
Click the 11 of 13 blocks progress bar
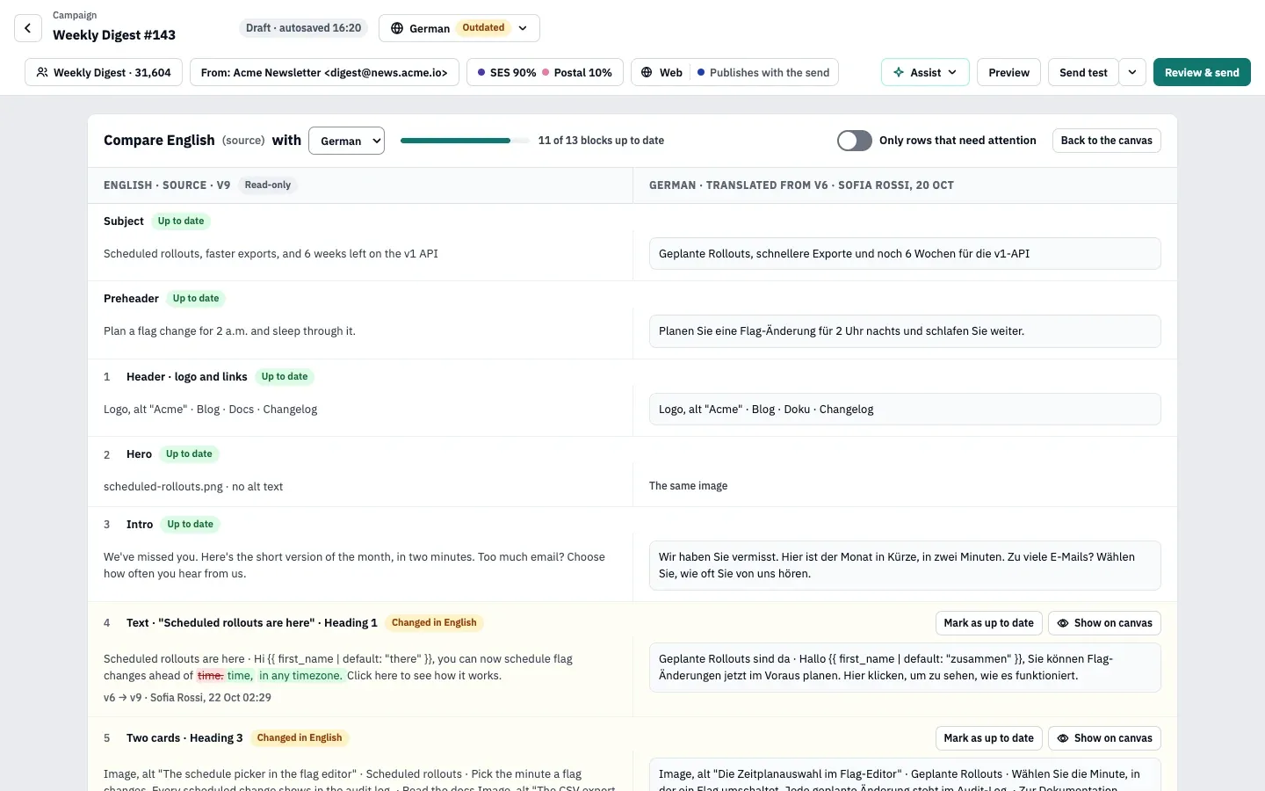[465, 141]
